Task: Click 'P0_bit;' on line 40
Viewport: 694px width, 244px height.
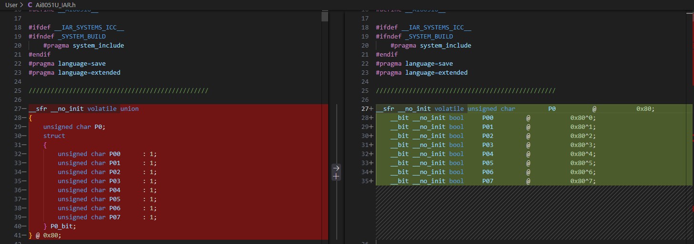Action: point(63,226)
